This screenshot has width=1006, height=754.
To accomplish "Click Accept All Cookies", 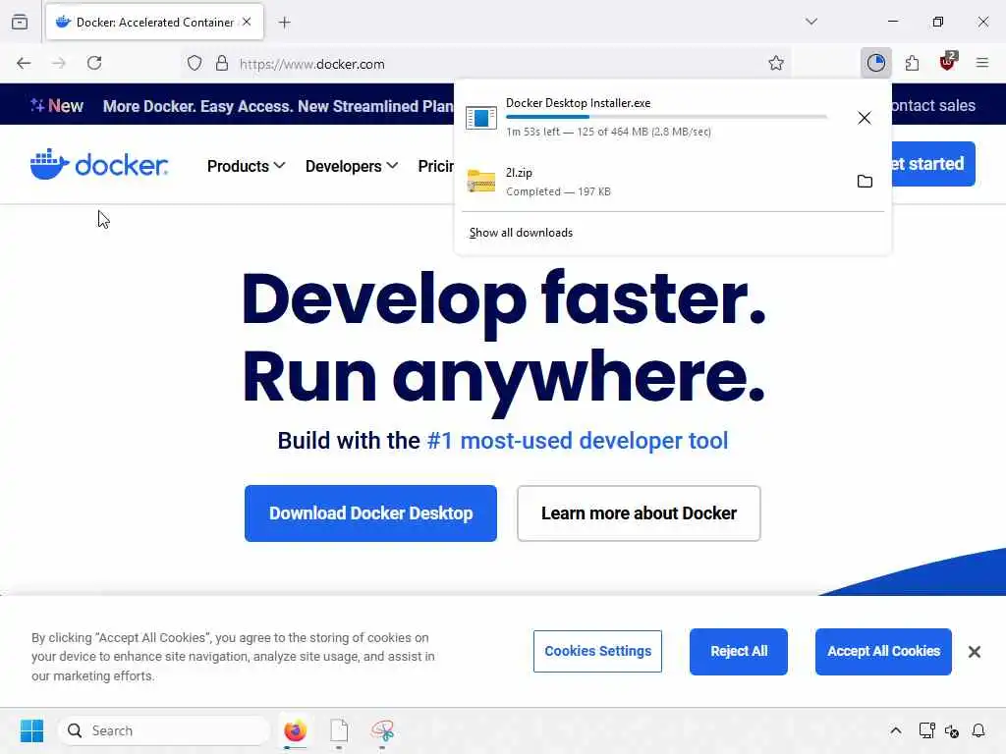I will pyautogui.click(x=883, y=652).
